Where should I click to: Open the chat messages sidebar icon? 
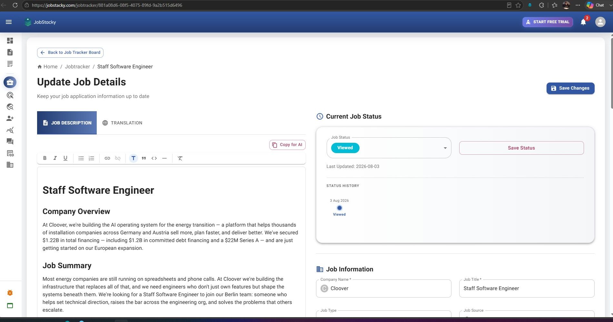coord(10,141)
